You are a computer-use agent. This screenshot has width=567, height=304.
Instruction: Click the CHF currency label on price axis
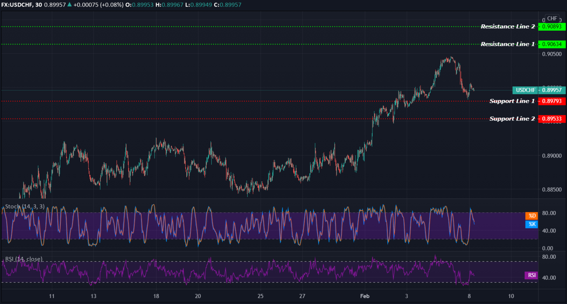click(x=552, y=18)
